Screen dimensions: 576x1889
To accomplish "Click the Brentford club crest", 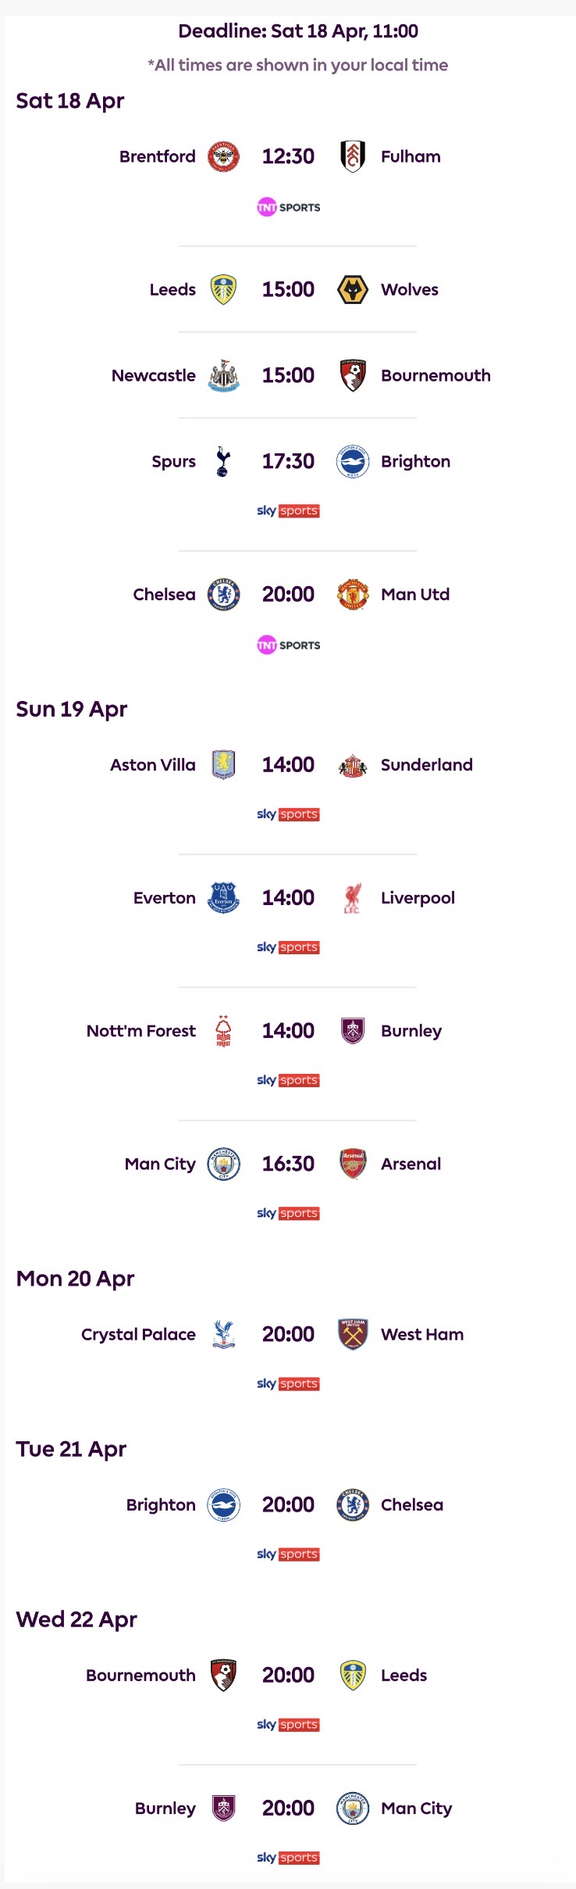I will point(223,156).
